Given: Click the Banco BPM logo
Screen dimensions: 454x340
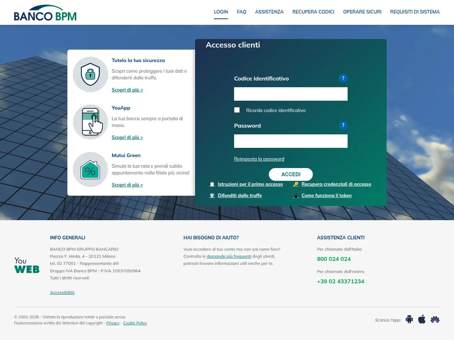Looking at the screenshot, I should point(45,12).
